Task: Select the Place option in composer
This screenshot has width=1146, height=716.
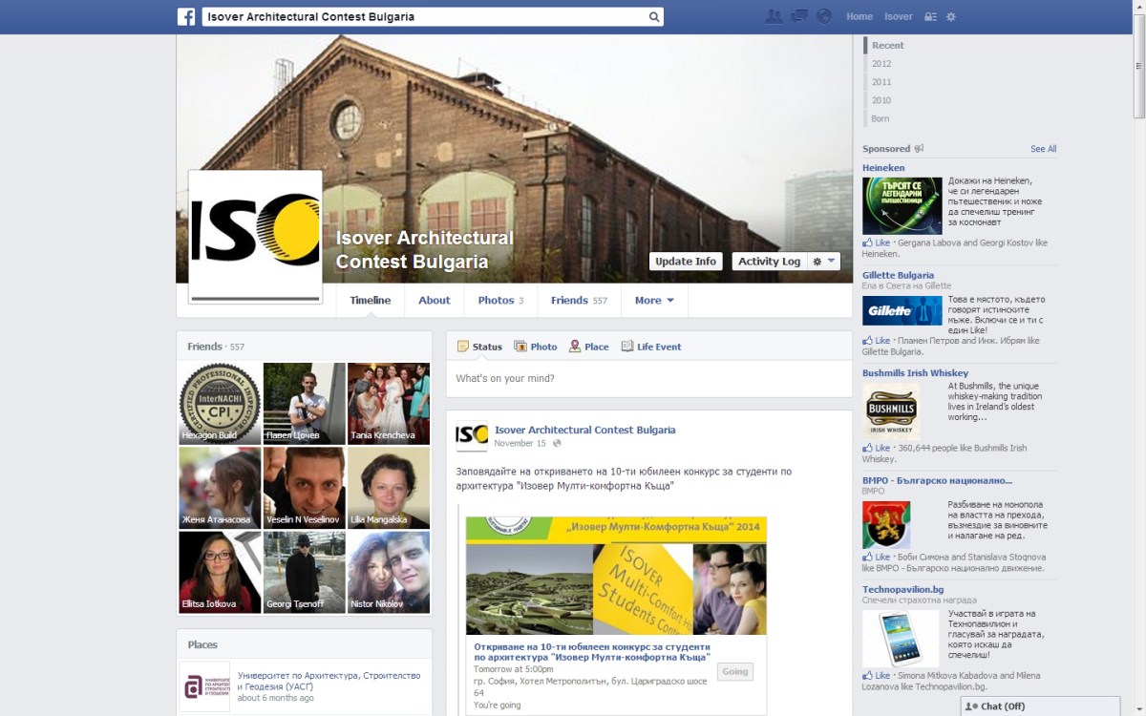Action: 589,347
